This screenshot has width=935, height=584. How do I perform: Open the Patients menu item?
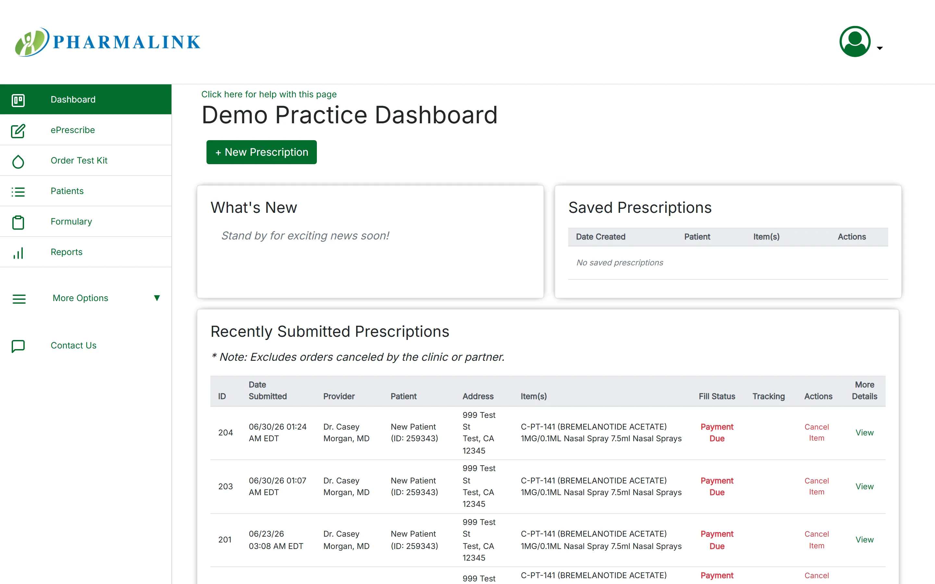tap(86, 191)
